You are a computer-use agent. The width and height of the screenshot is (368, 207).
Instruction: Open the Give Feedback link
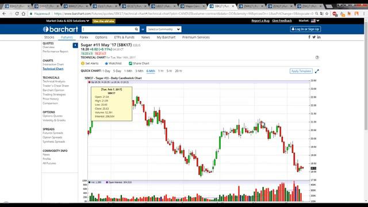[282, 21]
